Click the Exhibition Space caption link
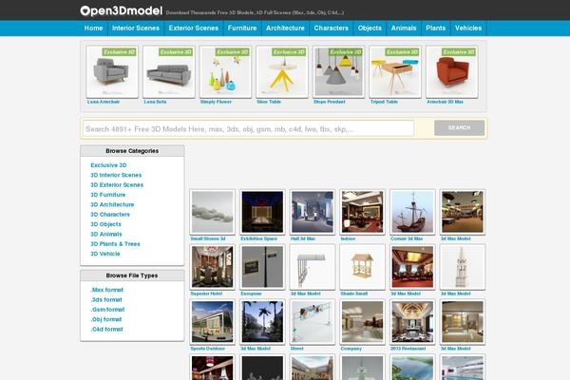This screenshot has height=380, width=570. pos(258,238)
